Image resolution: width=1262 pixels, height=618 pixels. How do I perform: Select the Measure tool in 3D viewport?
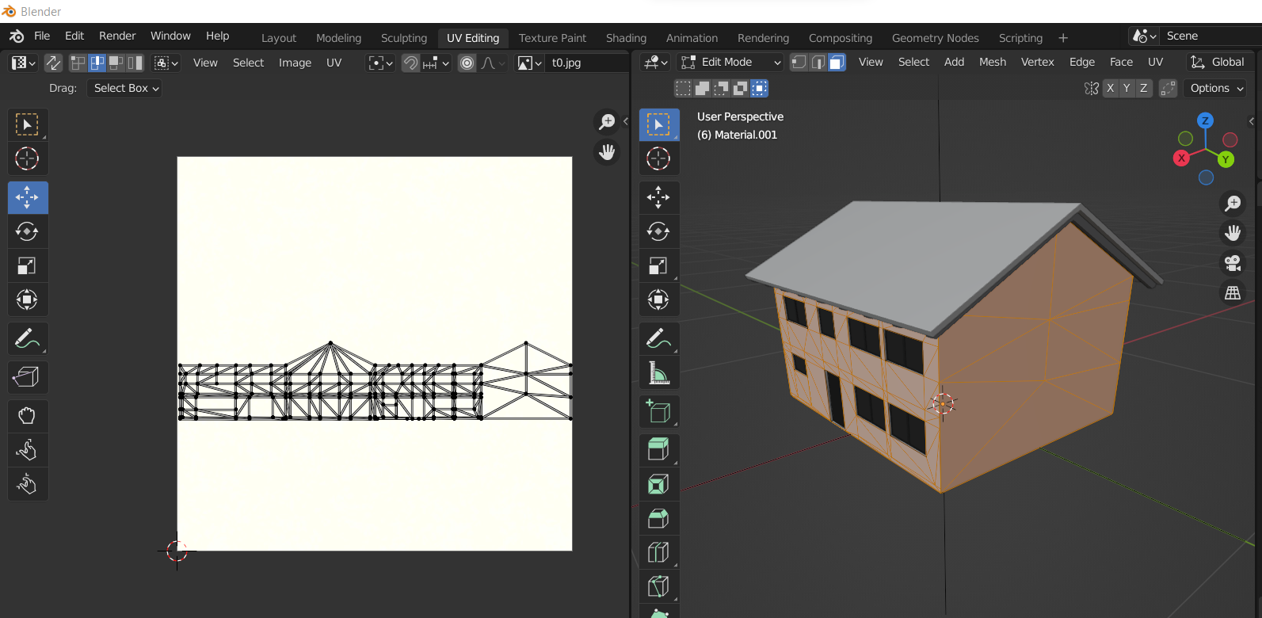[x=658, y=372]
